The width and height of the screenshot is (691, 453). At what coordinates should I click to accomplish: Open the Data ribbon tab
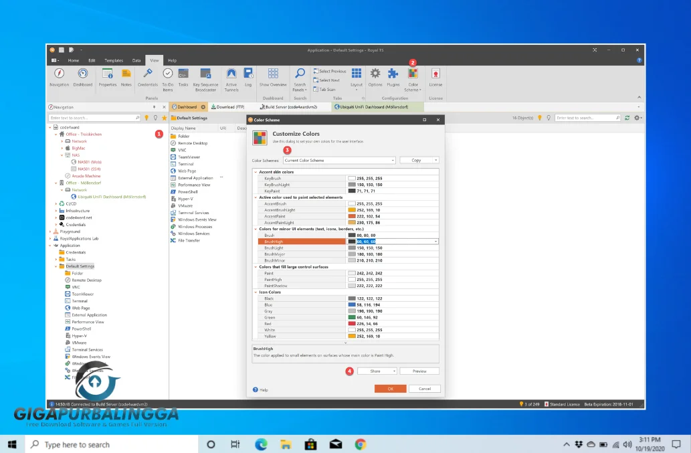click(x=136, y=60)
